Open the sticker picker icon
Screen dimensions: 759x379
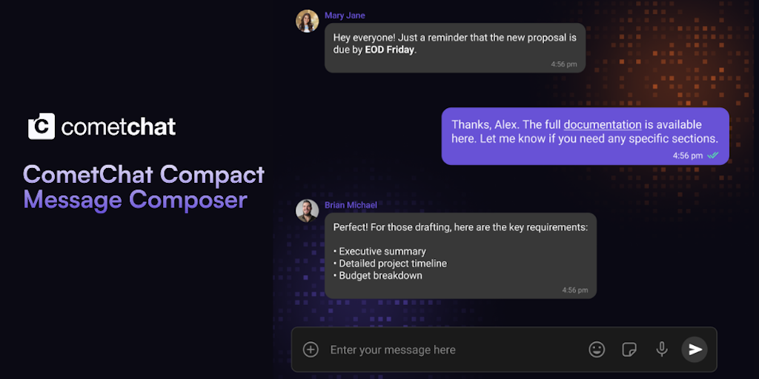pos(629,349)
